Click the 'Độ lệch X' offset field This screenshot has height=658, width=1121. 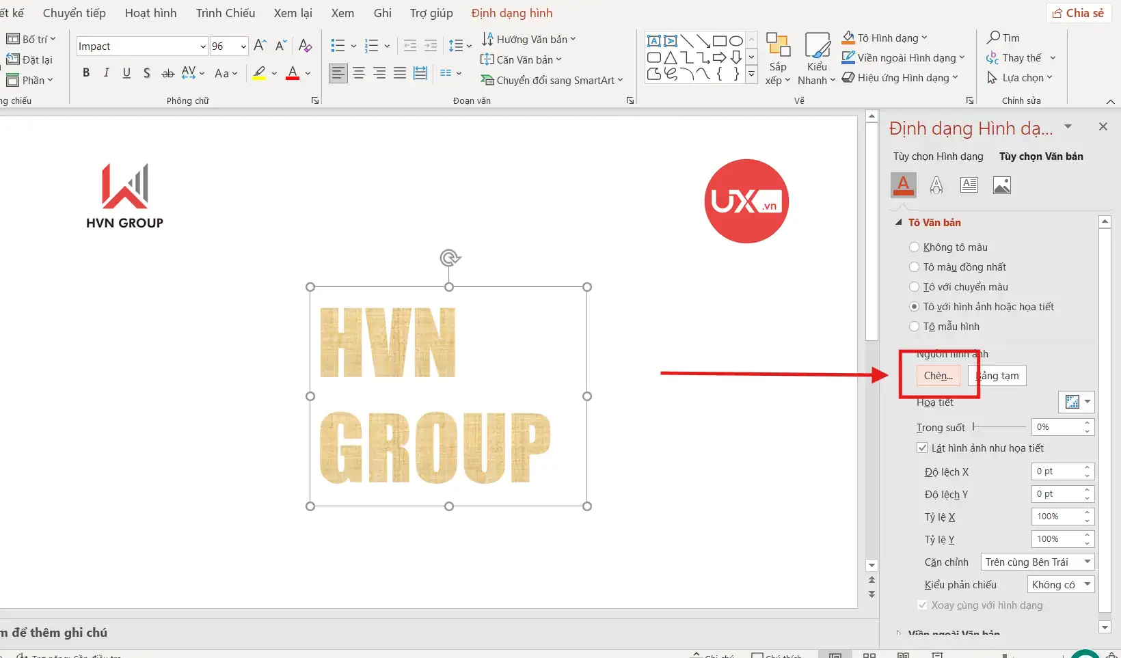(1056, 471)
